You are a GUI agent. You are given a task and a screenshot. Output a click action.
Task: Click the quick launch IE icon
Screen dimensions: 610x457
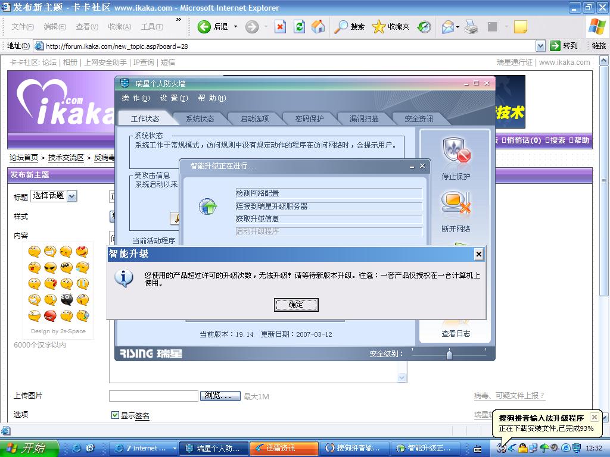pos(77,448)
